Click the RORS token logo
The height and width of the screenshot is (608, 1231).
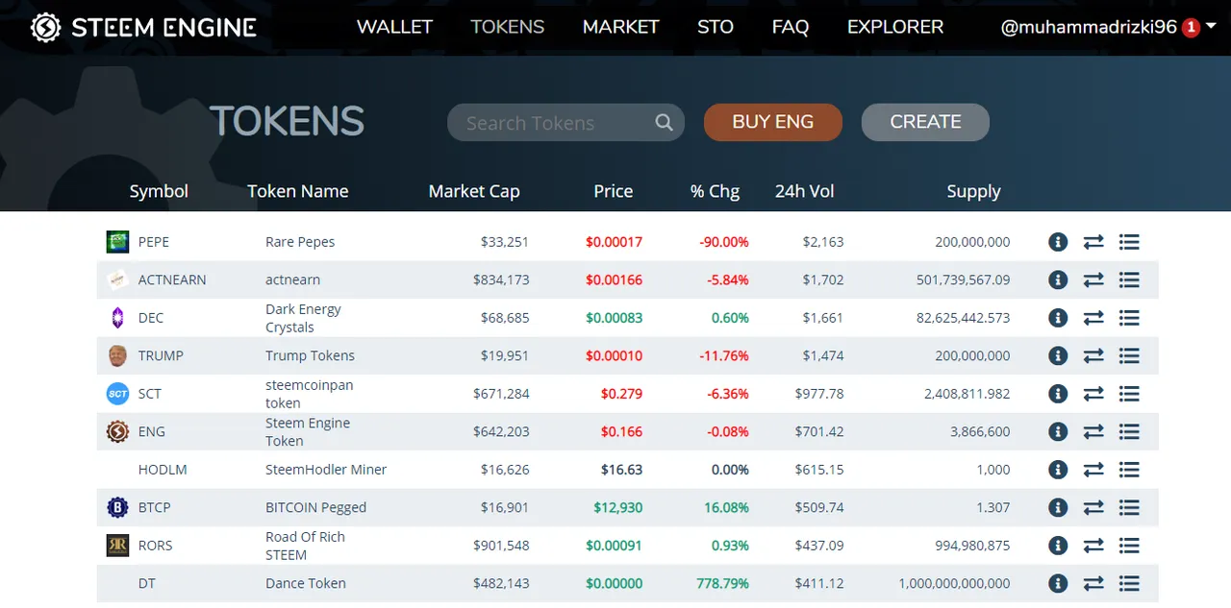click(117, 546)
